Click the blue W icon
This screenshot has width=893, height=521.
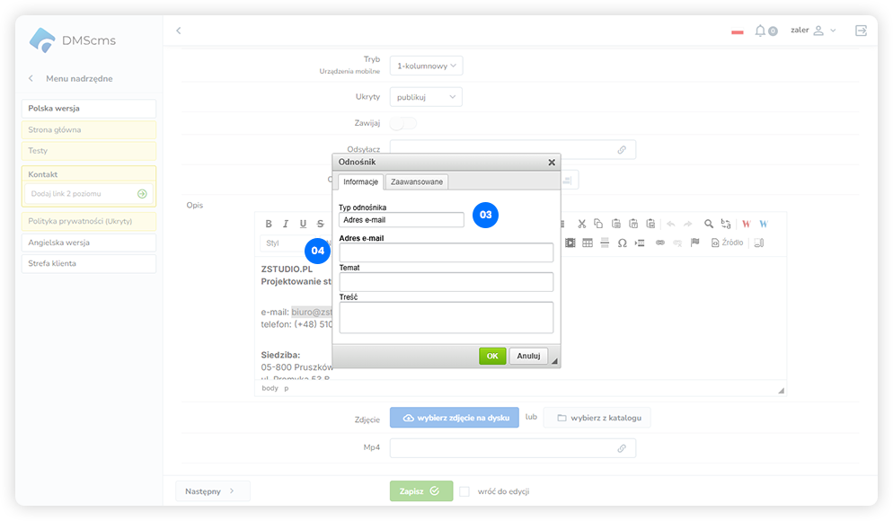[764, 224]
